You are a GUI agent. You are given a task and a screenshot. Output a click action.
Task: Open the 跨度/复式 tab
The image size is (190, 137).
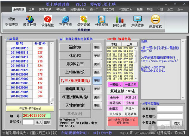pyautogui.click(x=45, y=9)
